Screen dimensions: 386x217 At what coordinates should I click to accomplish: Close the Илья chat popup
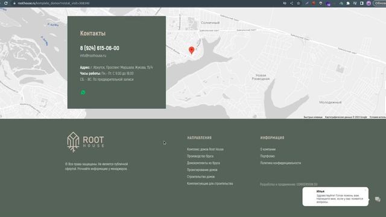pyautogui.click(x=365, y=190)
